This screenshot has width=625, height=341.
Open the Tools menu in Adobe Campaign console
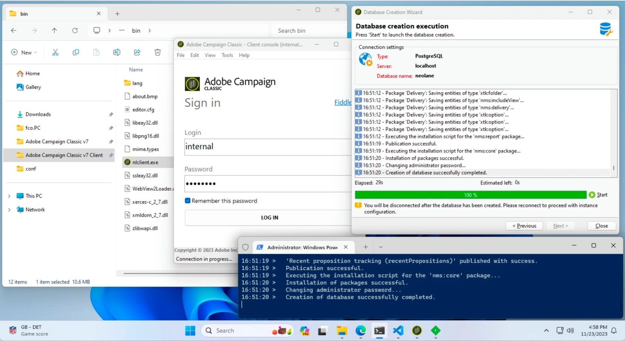point(227,55)
